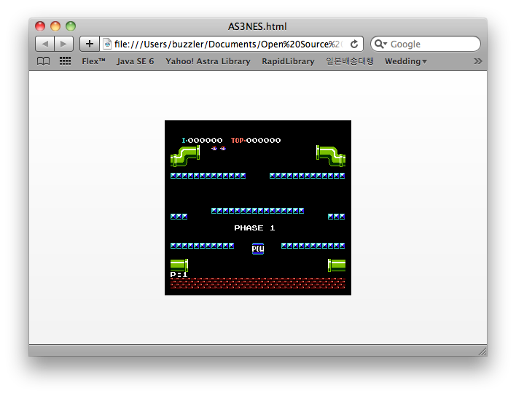Go forward with the Safari forward arrow

click(x=64, y=44)
